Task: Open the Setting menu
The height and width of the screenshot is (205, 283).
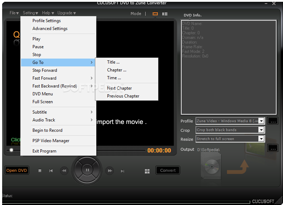Action: click(30, 13)
